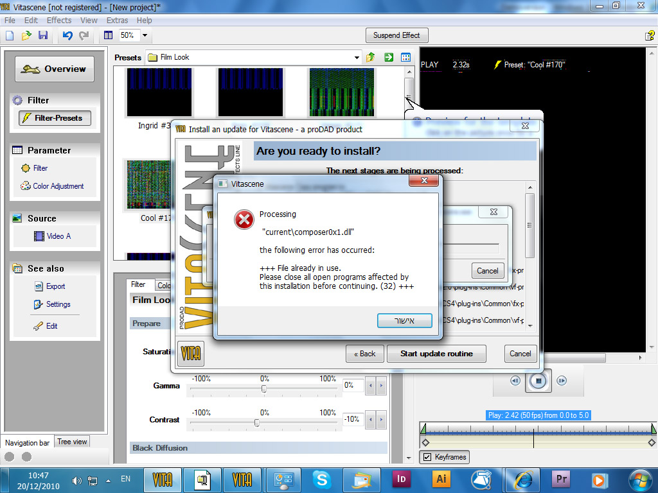Select the Ingrid preset thumbnail
658x493 pixels.
click(159, 92)
